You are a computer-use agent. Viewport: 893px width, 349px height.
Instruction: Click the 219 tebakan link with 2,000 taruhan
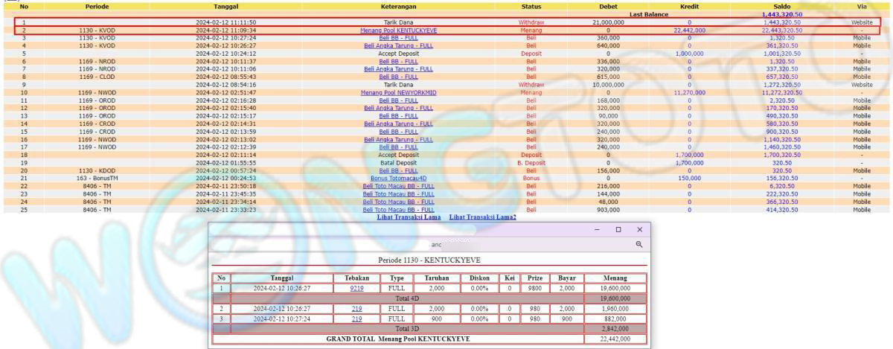pyautogui.click(x=356, y=307)
